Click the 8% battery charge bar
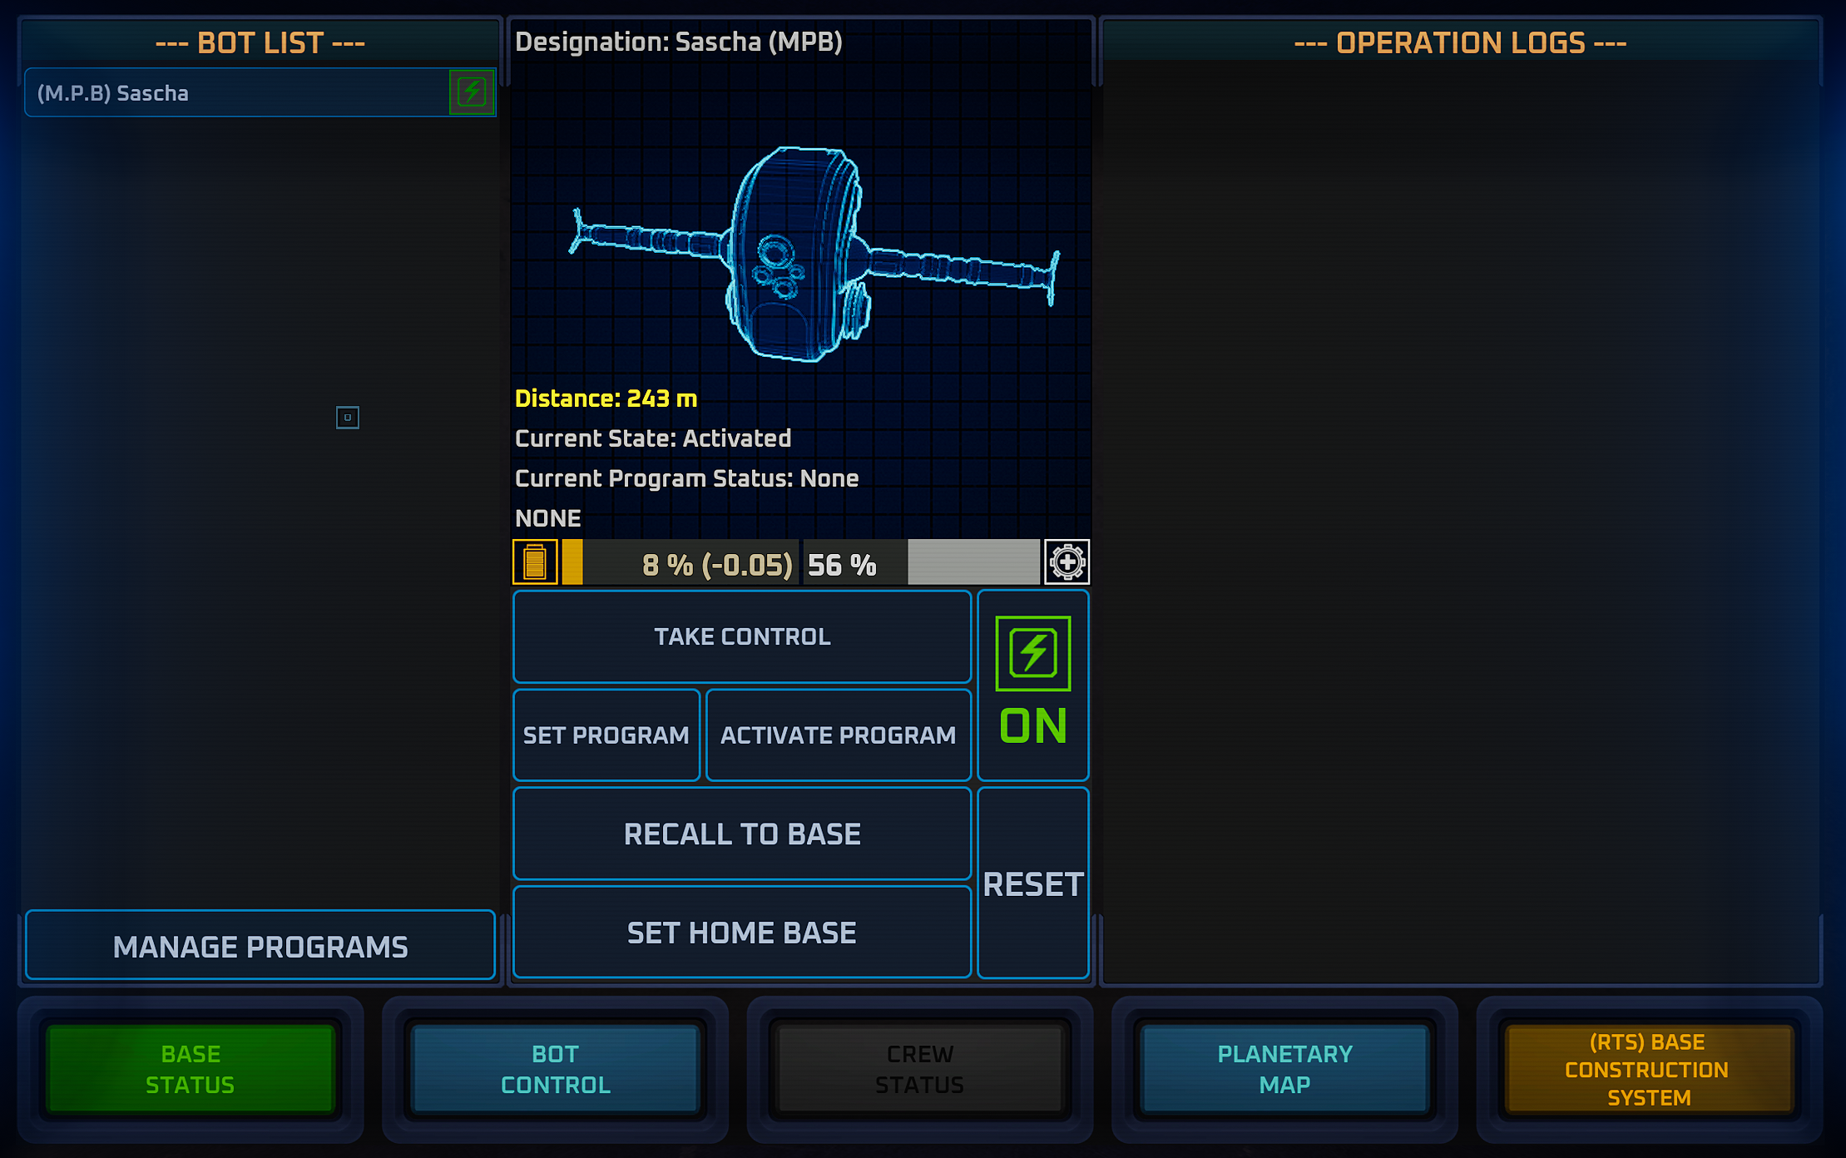 680,563
